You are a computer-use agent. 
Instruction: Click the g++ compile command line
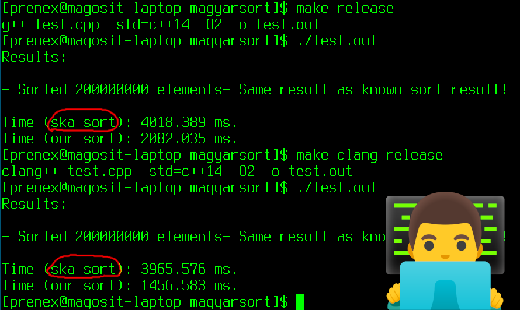coord(161,24)
